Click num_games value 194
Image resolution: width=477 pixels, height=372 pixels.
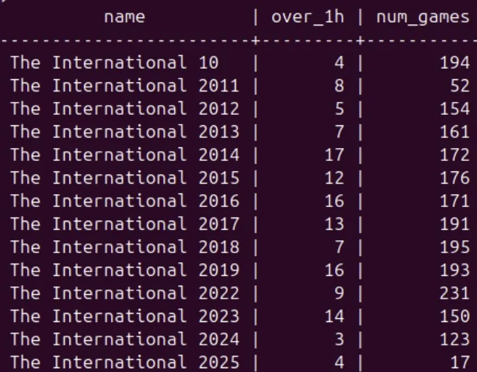click(x=455, y=63)
